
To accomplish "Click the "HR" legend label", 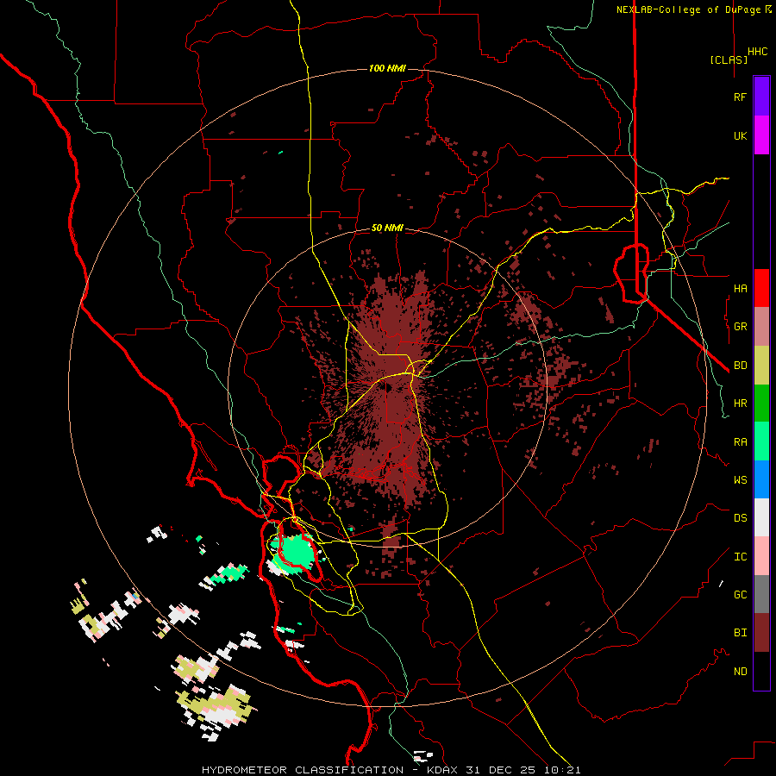I will (740, 404).
